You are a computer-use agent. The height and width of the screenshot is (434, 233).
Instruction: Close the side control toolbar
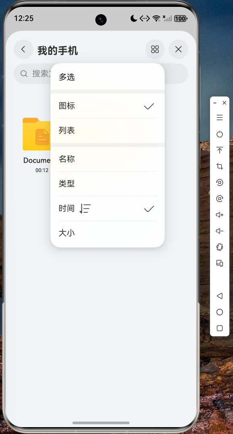[x=225, y=103]
